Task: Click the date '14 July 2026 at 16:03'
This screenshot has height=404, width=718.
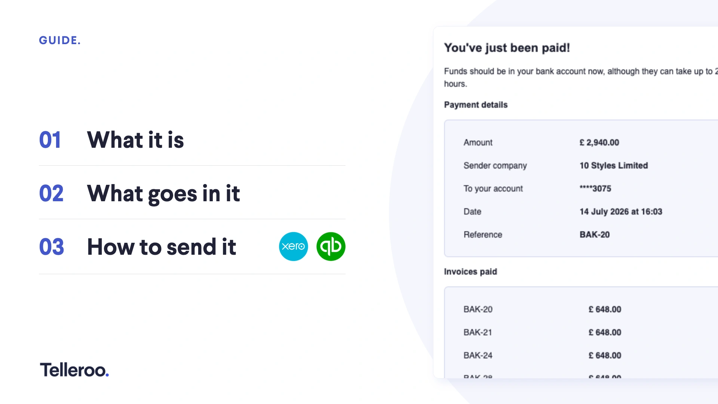Action: click(x=621, y=212)
